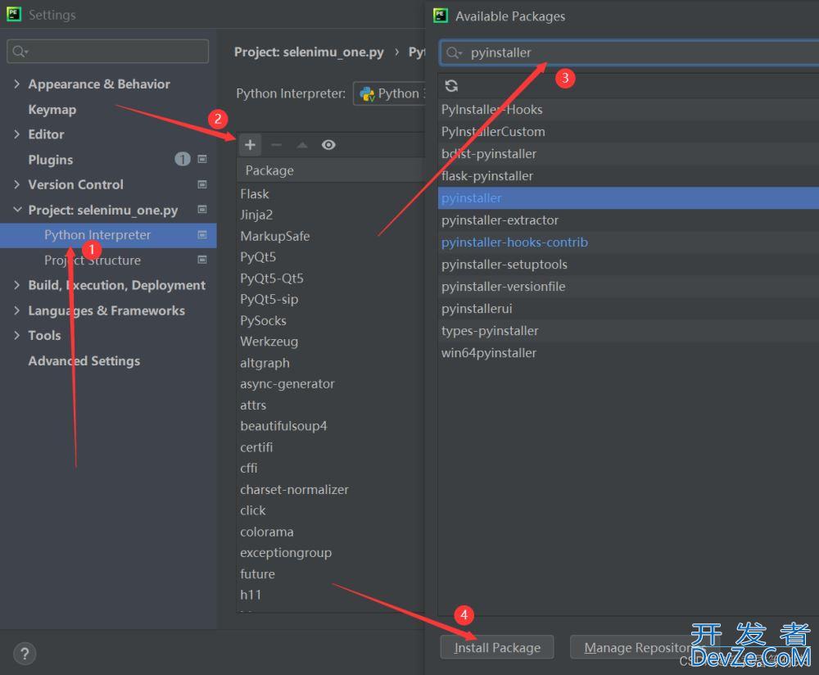The image size is (819, 675).
Task: Click the Python logo in interpreter selector
Action: tap(367, 94)
